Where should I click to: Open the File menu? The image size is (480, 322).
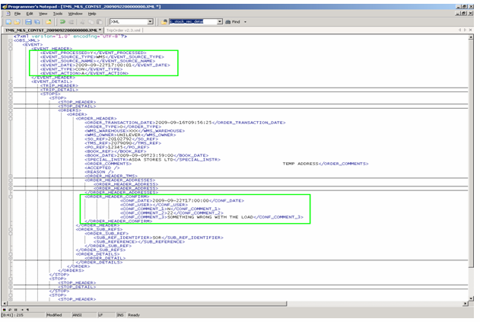tap(17, 14)
